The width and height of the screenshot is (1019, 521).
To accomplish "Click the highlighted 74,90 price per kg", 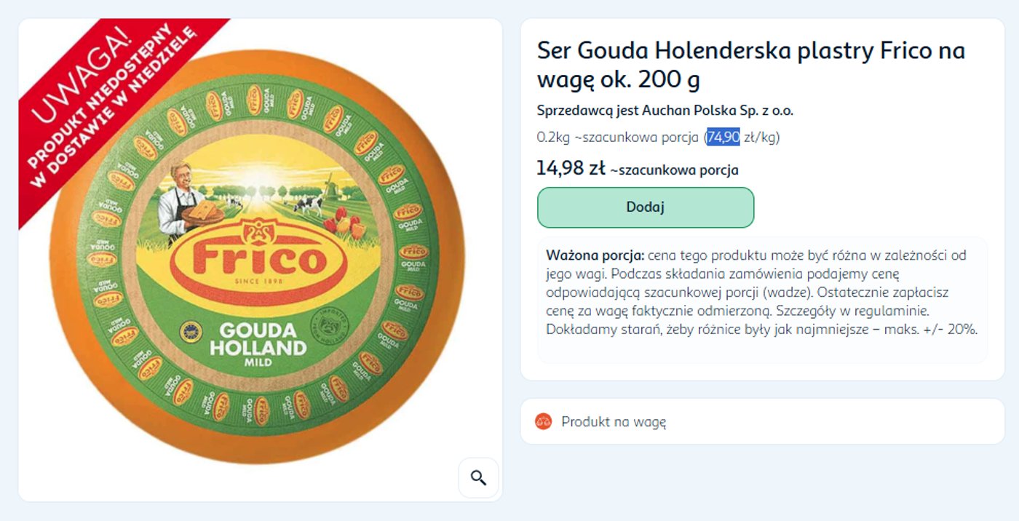I will click(x=723, y=137).
